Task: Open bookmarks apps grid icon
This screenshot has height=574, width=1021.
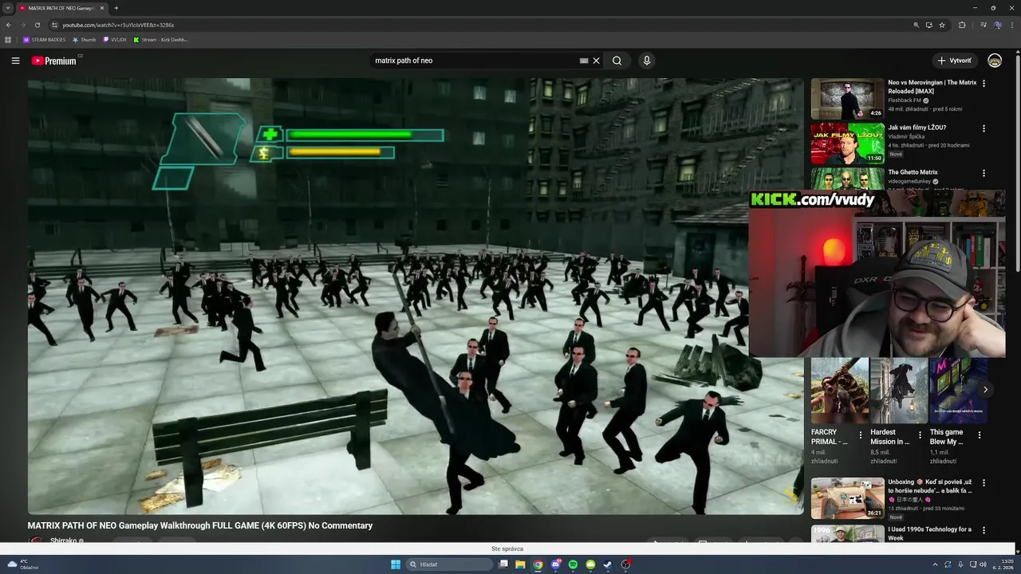Action: click(x=8, y=39)
